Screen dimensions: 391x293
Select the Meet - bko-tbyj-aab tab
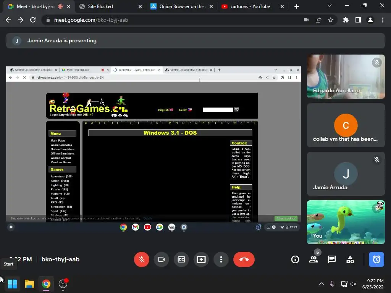pos(36,6)
